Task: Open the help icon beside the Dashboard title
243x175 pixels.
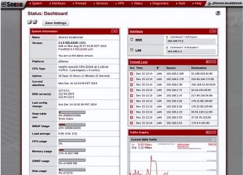Action: pyautogui.click(x=218, y=13)
